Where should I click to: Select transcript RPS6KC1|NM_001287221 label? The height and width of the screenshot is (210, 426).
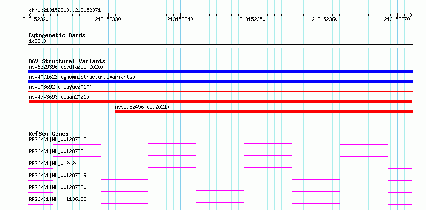(x=57, y=151)
